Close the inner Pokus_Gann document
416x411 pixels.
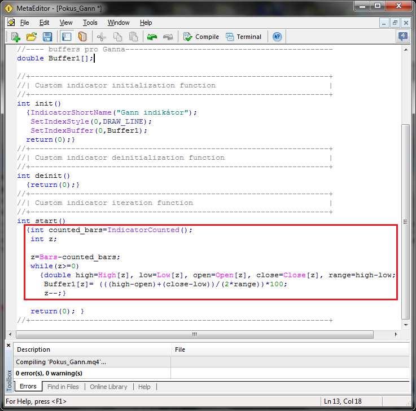tap(406, 23)
